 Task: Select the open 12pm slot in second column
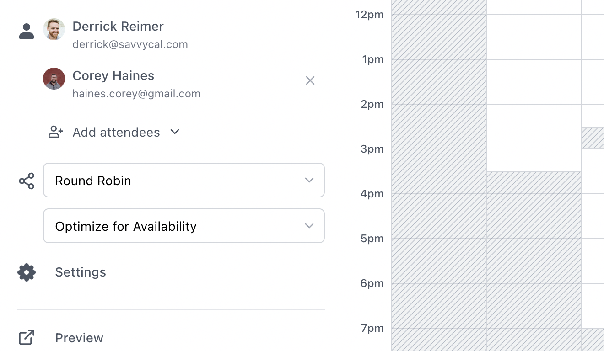(x=534, y=37)
